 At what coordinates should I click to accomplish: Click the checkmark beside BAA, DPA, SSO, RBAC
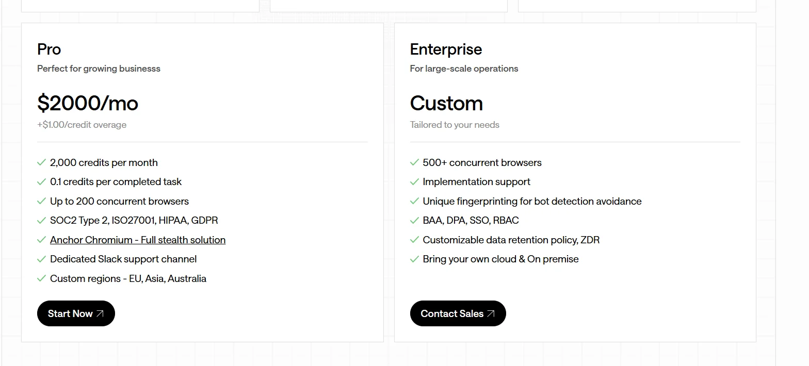click(x=414, y=220)
